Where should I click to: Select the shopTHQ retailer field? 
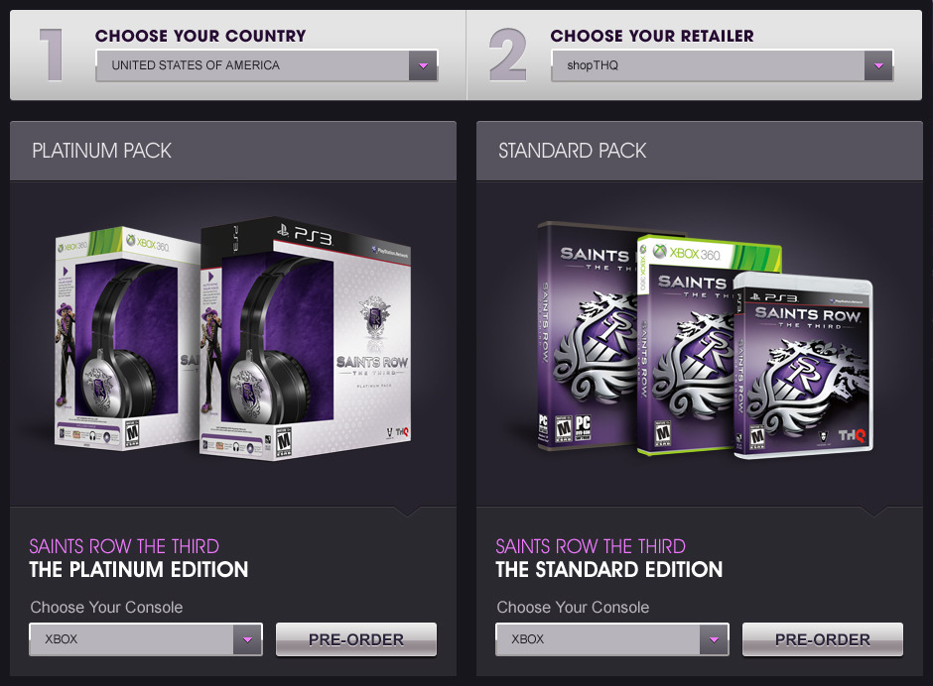[722, 66]
